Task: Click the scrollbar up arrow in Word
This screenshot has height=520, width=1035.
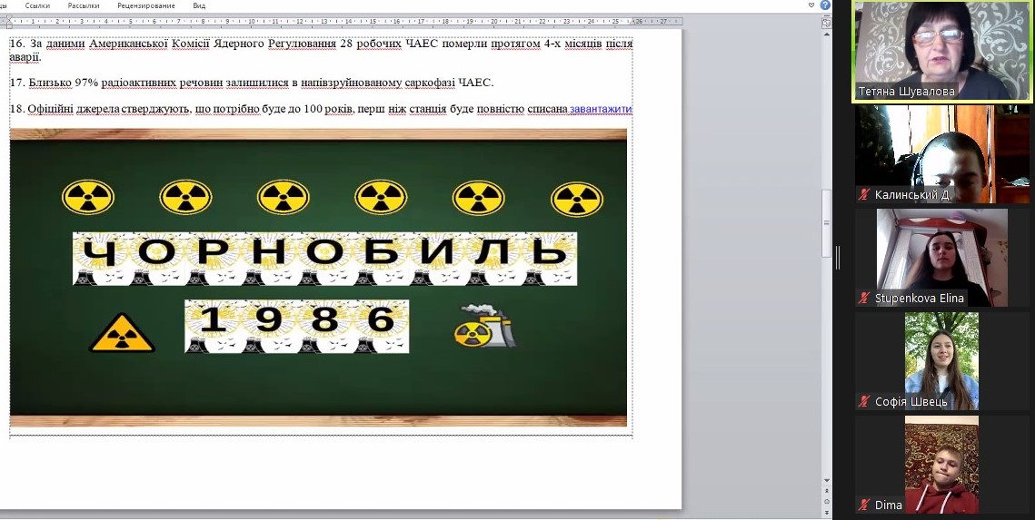Action: click(x=826, y=33)
